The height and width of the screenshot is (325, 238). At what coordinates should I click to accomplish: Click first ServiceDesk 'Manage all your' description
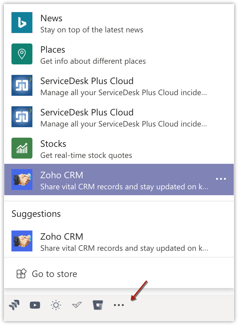[124, 93]
